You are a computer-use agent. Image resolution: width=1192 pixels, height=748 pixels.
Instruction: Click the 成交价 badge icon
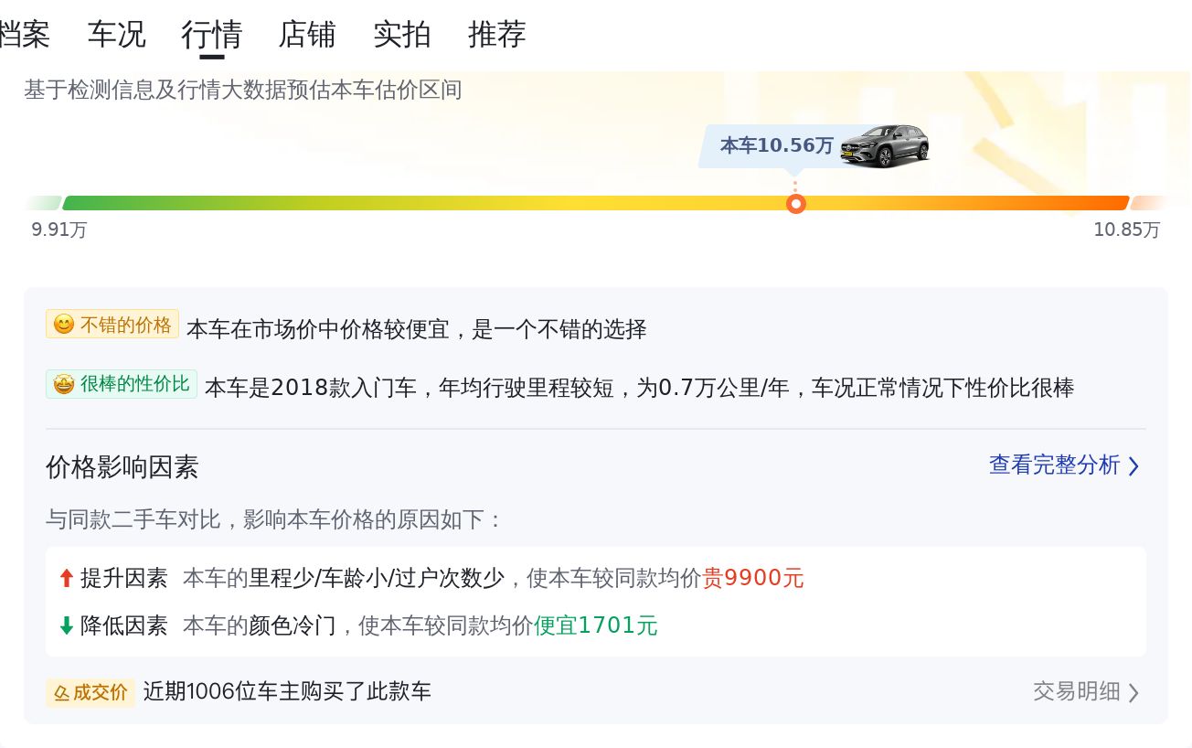pyautogui.click(x=60, y=693)
